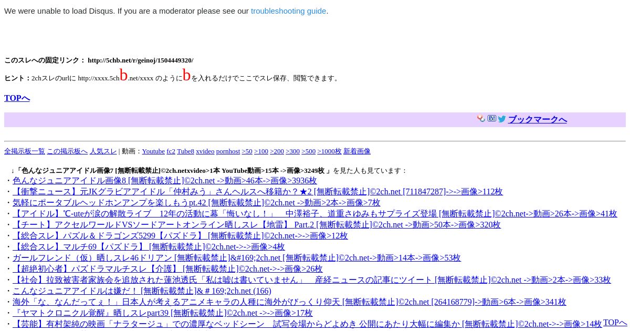The width and height of the screenshot is (630, 331).
Task: Open thread 【社会】拉致被害者家族会
Action: (312, 280)
